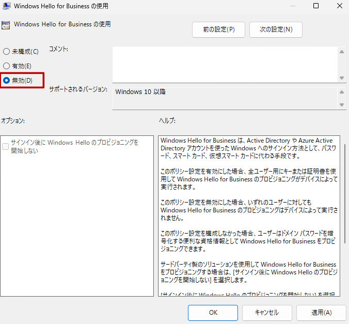Click the Windows 10 以降 supported version field
This screenshot has width=349, height=324.
(x=225, y=98)
